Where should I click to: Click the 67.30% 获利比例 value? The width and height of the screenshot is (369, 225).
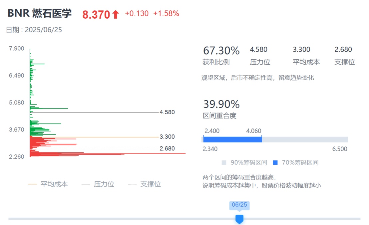221,51
